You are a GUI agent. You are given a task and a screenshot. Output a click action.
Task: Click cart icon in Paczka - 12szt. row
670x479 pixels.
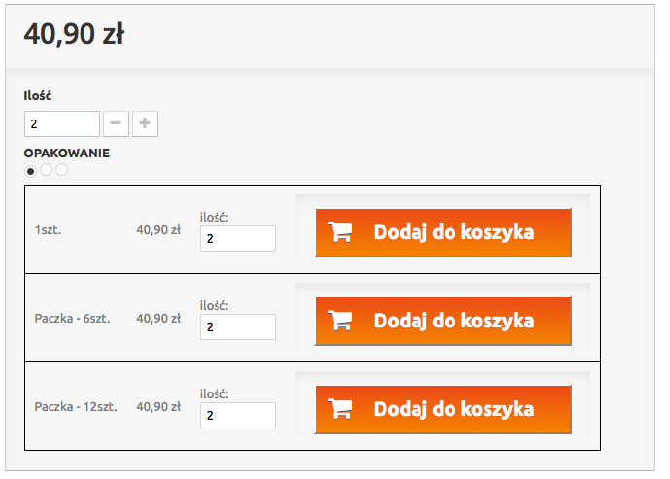[x=340, y=409]
